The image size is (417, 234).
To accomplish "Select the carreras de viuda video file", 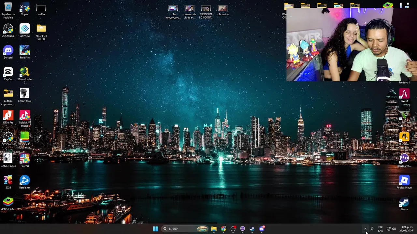I will click(190, 12).
